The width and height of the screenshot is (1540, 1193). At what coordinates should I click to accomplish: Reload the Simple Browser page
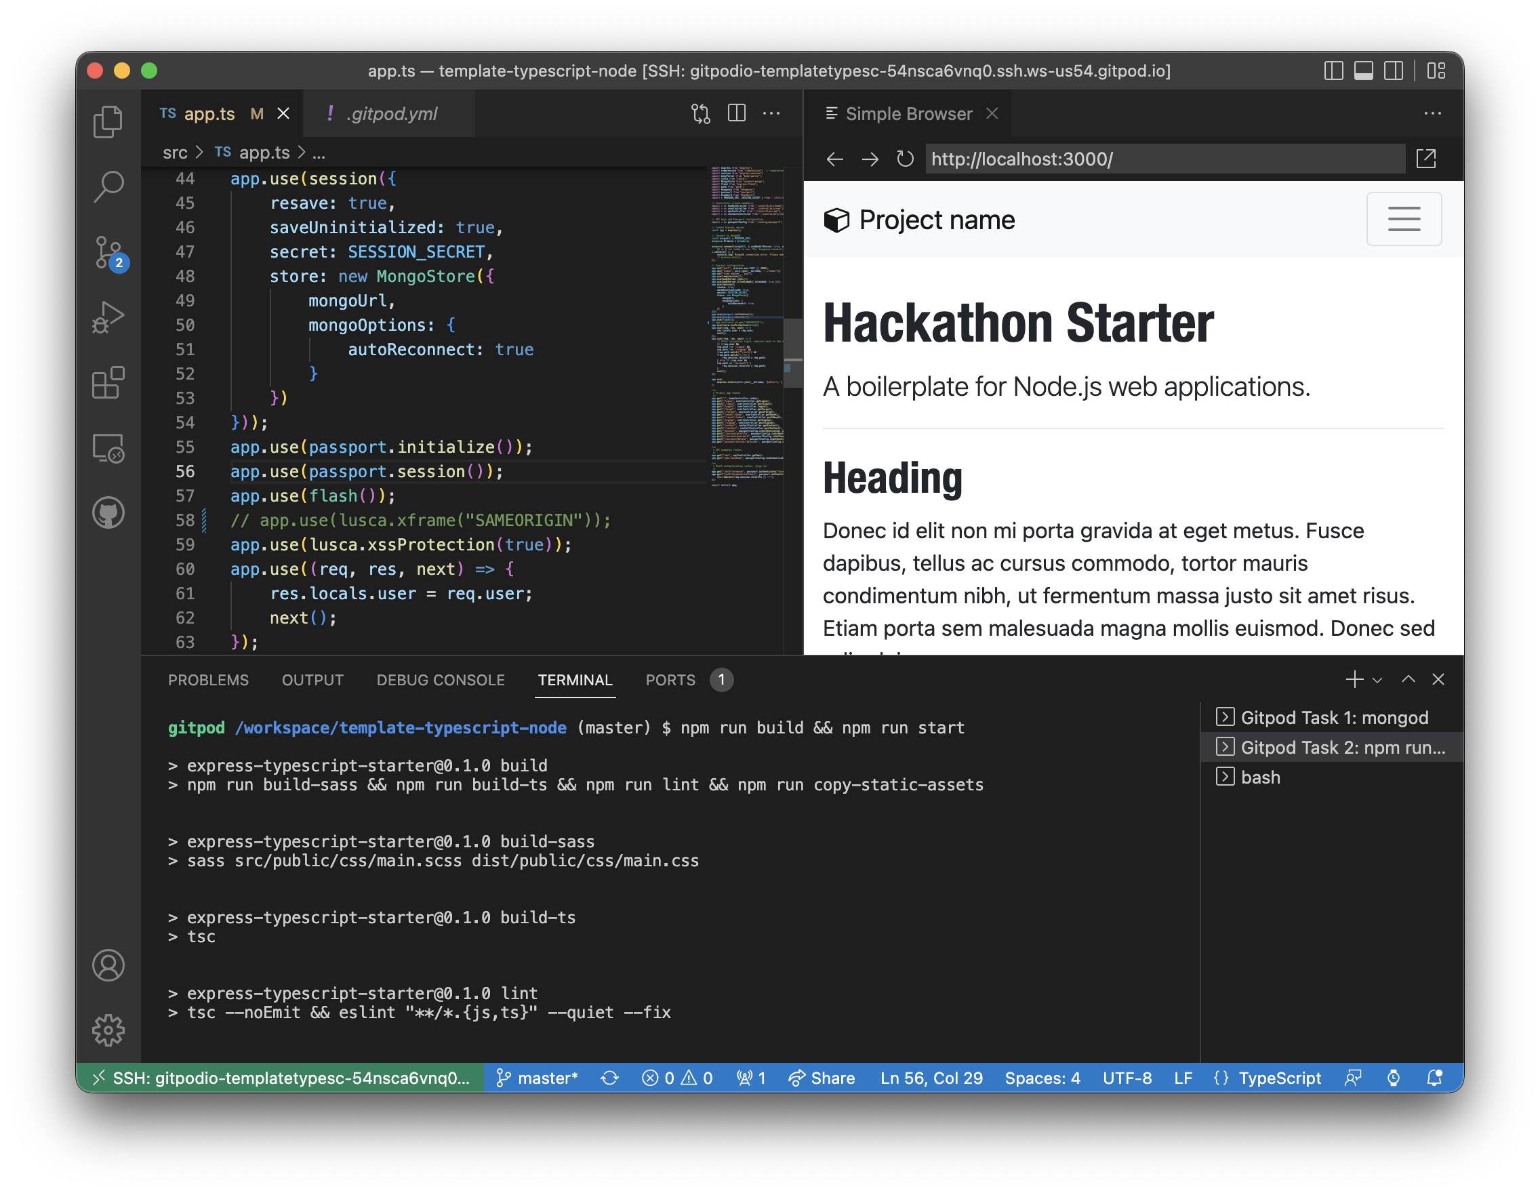tap(906, 159)
